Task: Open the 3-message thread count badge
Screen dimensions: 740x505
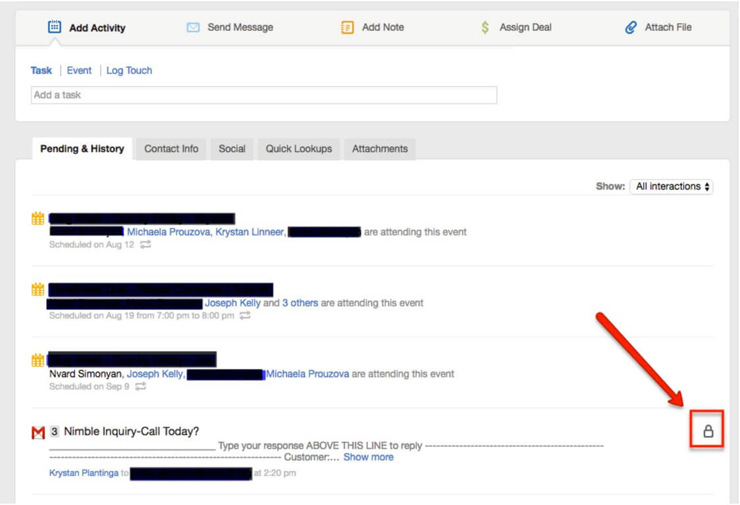Action: click(x=55, y=432)
